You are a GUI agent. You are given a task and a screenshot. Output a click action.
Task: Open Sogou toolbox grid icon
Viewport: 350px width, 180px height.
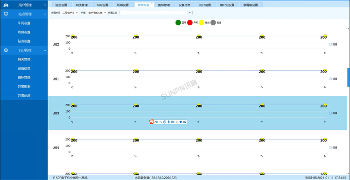[x=185, y=122]
